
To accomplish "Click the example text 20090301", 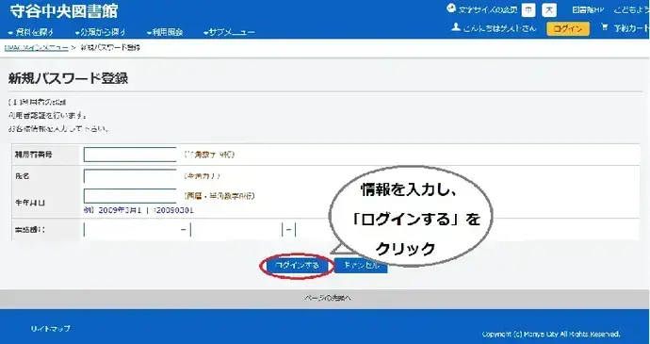I will pos(174,210).
